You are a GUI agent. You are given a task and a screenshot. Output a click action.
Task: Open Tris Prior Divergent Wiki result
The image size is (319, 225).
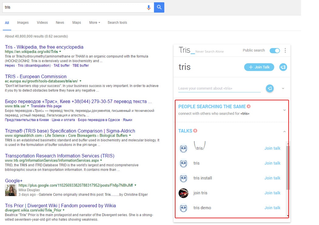tap(61, 206)
